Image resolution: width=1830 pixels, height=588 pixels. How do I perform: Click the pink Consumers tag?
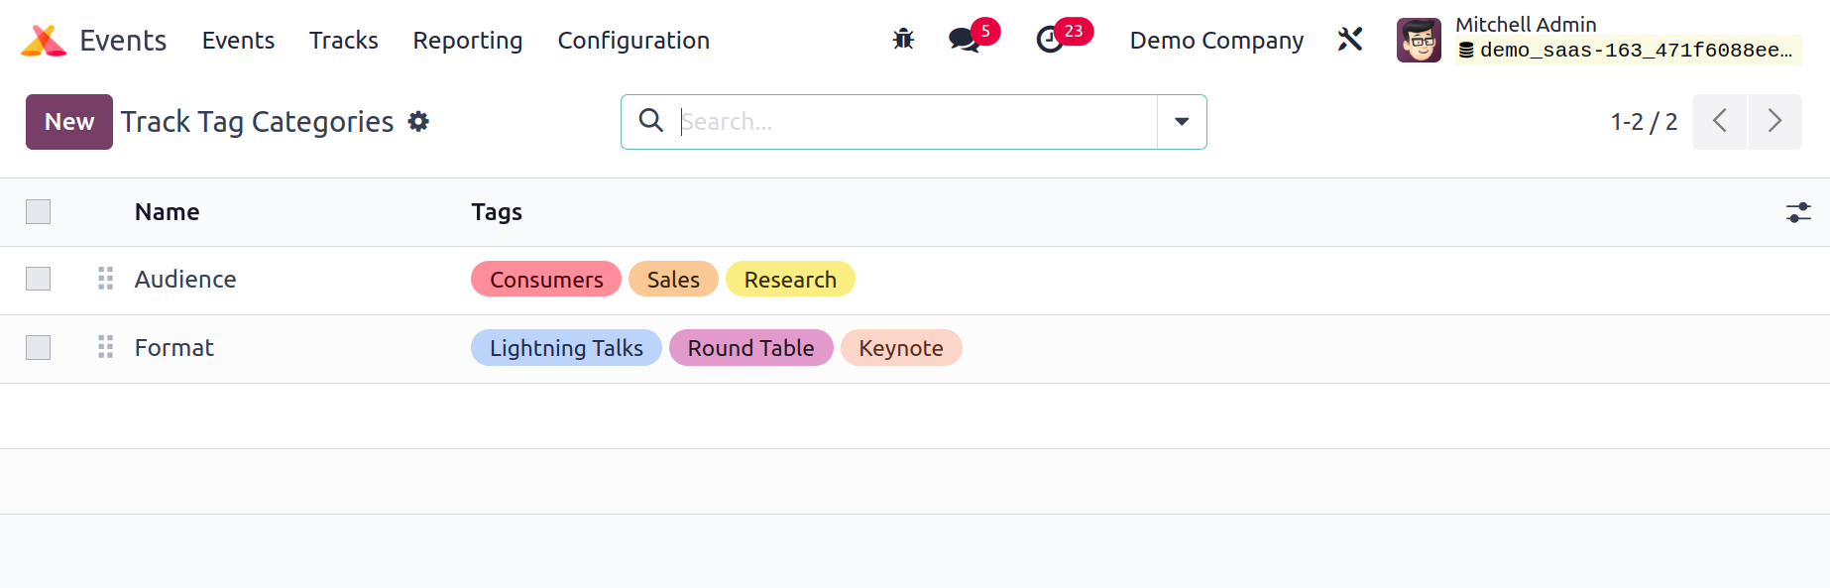coord(546,280)
